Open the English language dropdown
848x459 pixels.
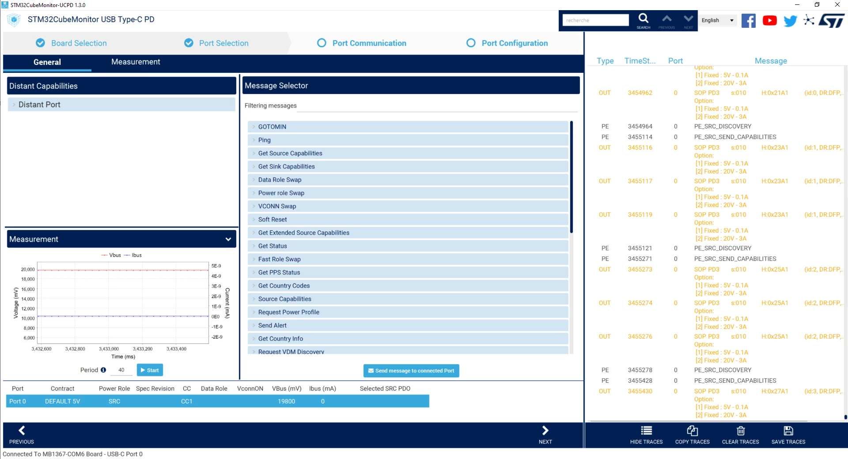pos(717,20)
